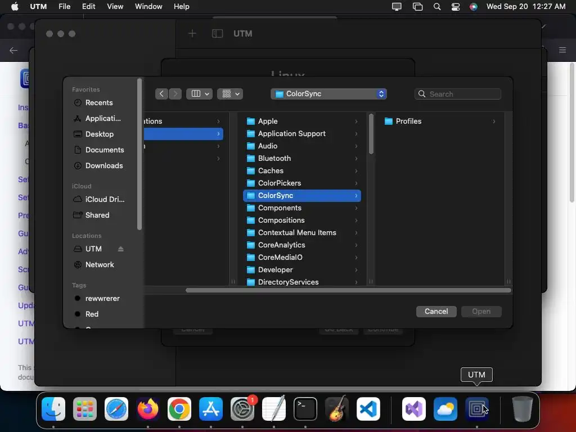Select the CoreAnalytics folder
This screenshot has width=576, height=432.
tap(302, 245)
